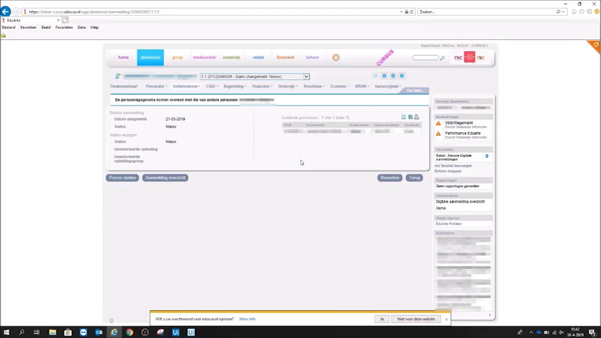Go to last participant using navigation arrow
601x338 pixels.
coord(401,76)
